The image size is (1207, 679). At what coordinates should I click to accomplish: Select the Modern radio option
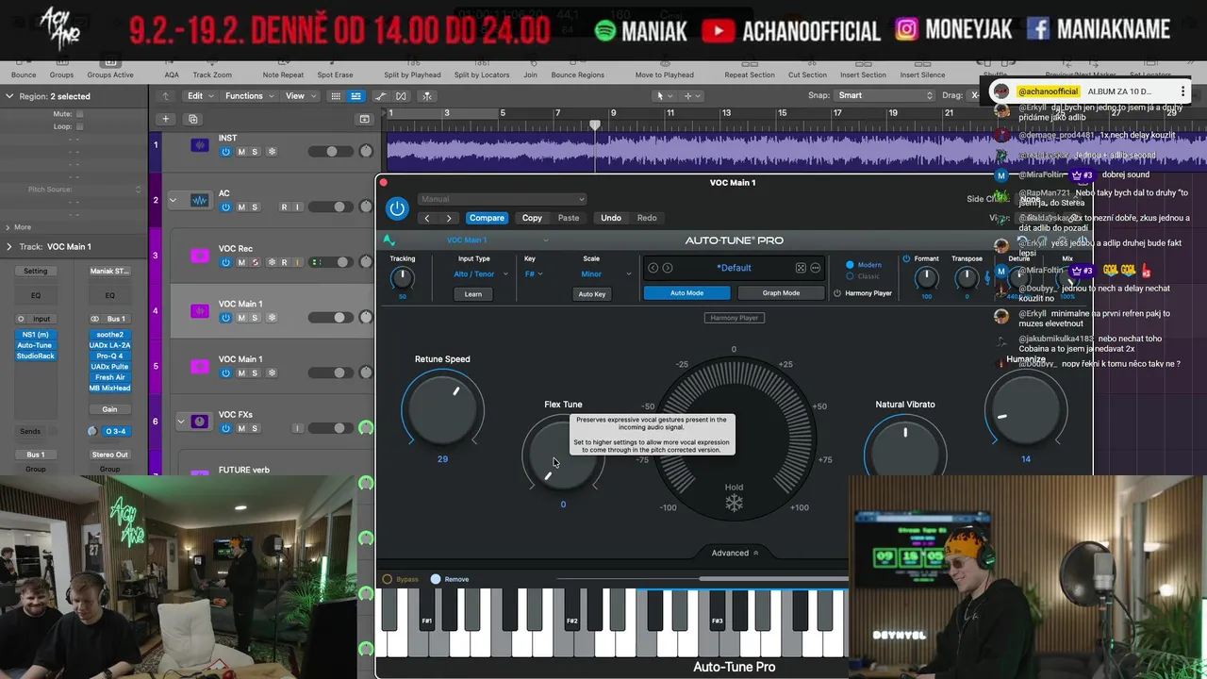[x=850, y=265]
